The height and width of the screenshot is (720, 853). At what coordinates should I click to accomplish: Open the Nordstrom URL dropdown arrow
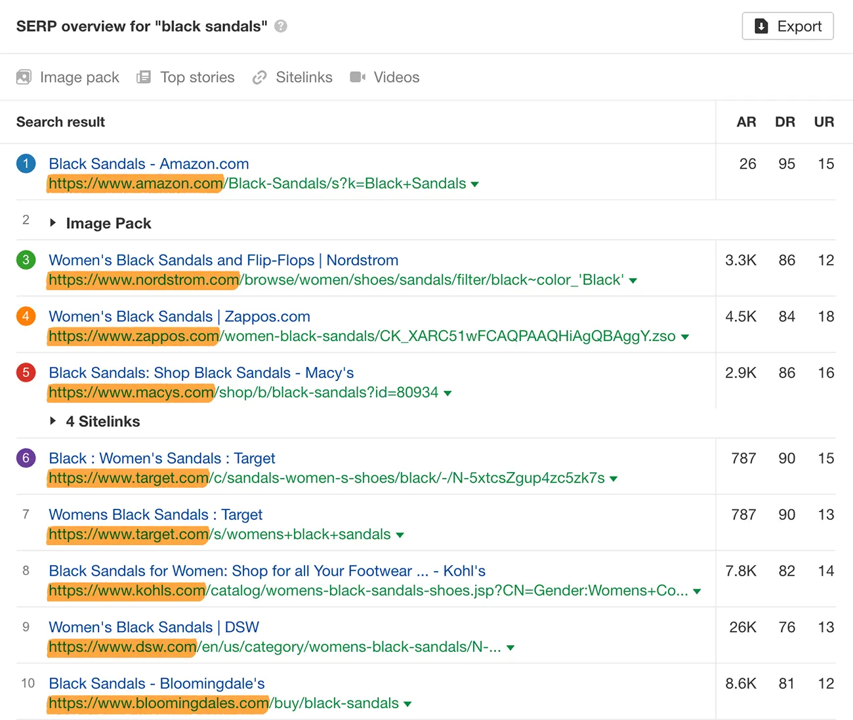(x=633, y=281)
